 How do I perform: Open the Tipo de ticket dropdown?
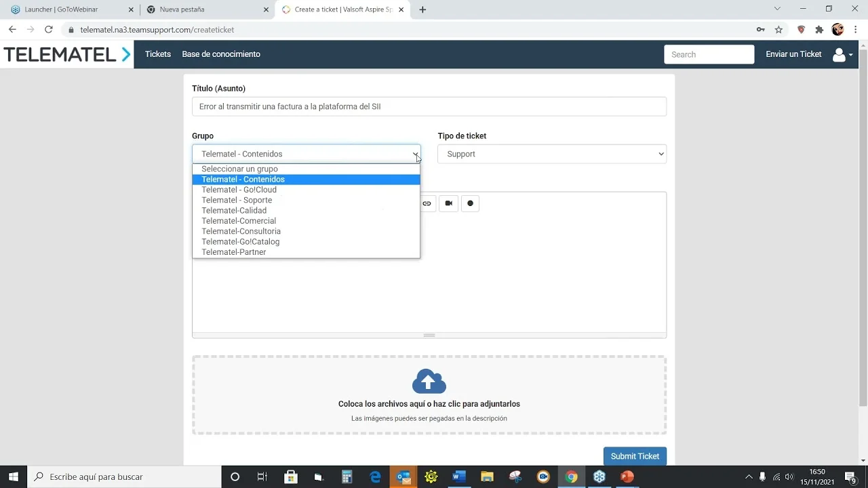(x=552, y=154)
